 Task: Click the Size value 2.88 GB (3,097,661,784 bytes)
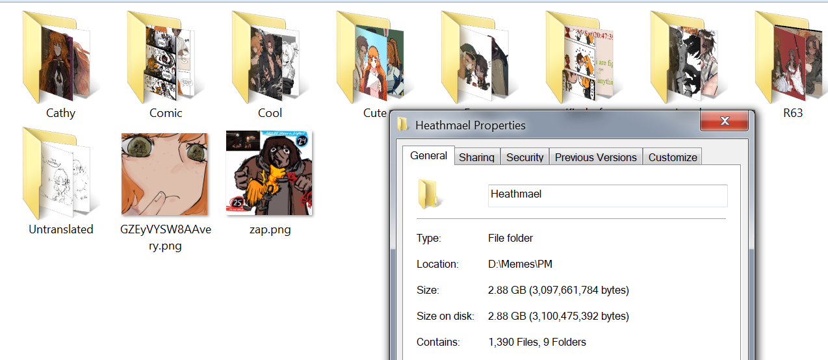pos(558,290)
